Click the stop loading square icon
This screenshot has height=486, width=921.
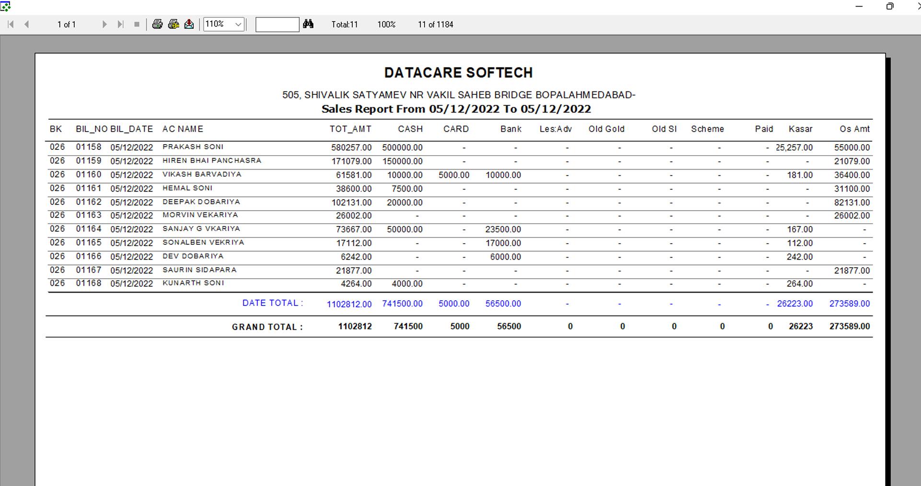point(137,24)
